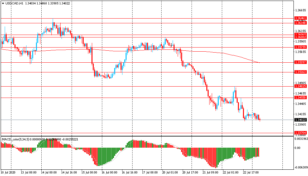The width and height of the screenshot is (308, 176).
Task: Select the 1.35163 price level tag
Action: (300, 72)
